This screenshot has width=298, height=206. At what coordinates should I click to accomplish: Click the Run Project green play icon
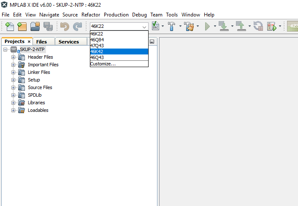coord(207,26)
